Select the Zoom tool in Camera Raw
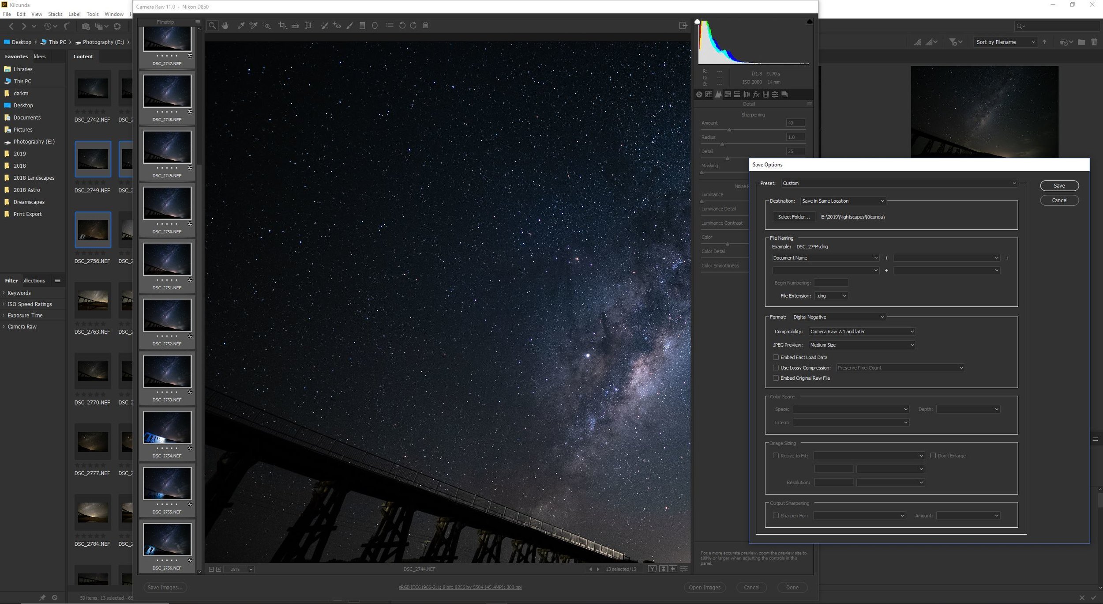Image resolution: width=1103 pixels, height=604 pixels. coord(212,26)
